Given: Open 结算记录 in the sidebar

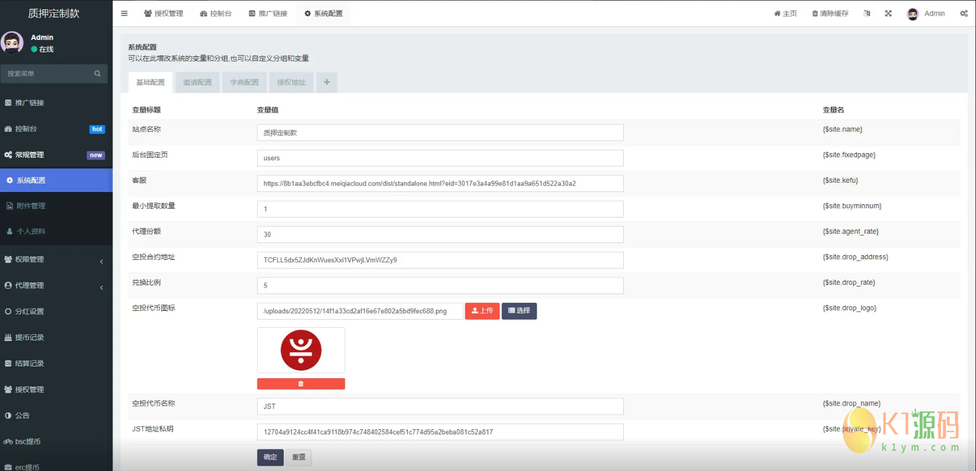Looking at the screenshot, I should tap(56, 364).
